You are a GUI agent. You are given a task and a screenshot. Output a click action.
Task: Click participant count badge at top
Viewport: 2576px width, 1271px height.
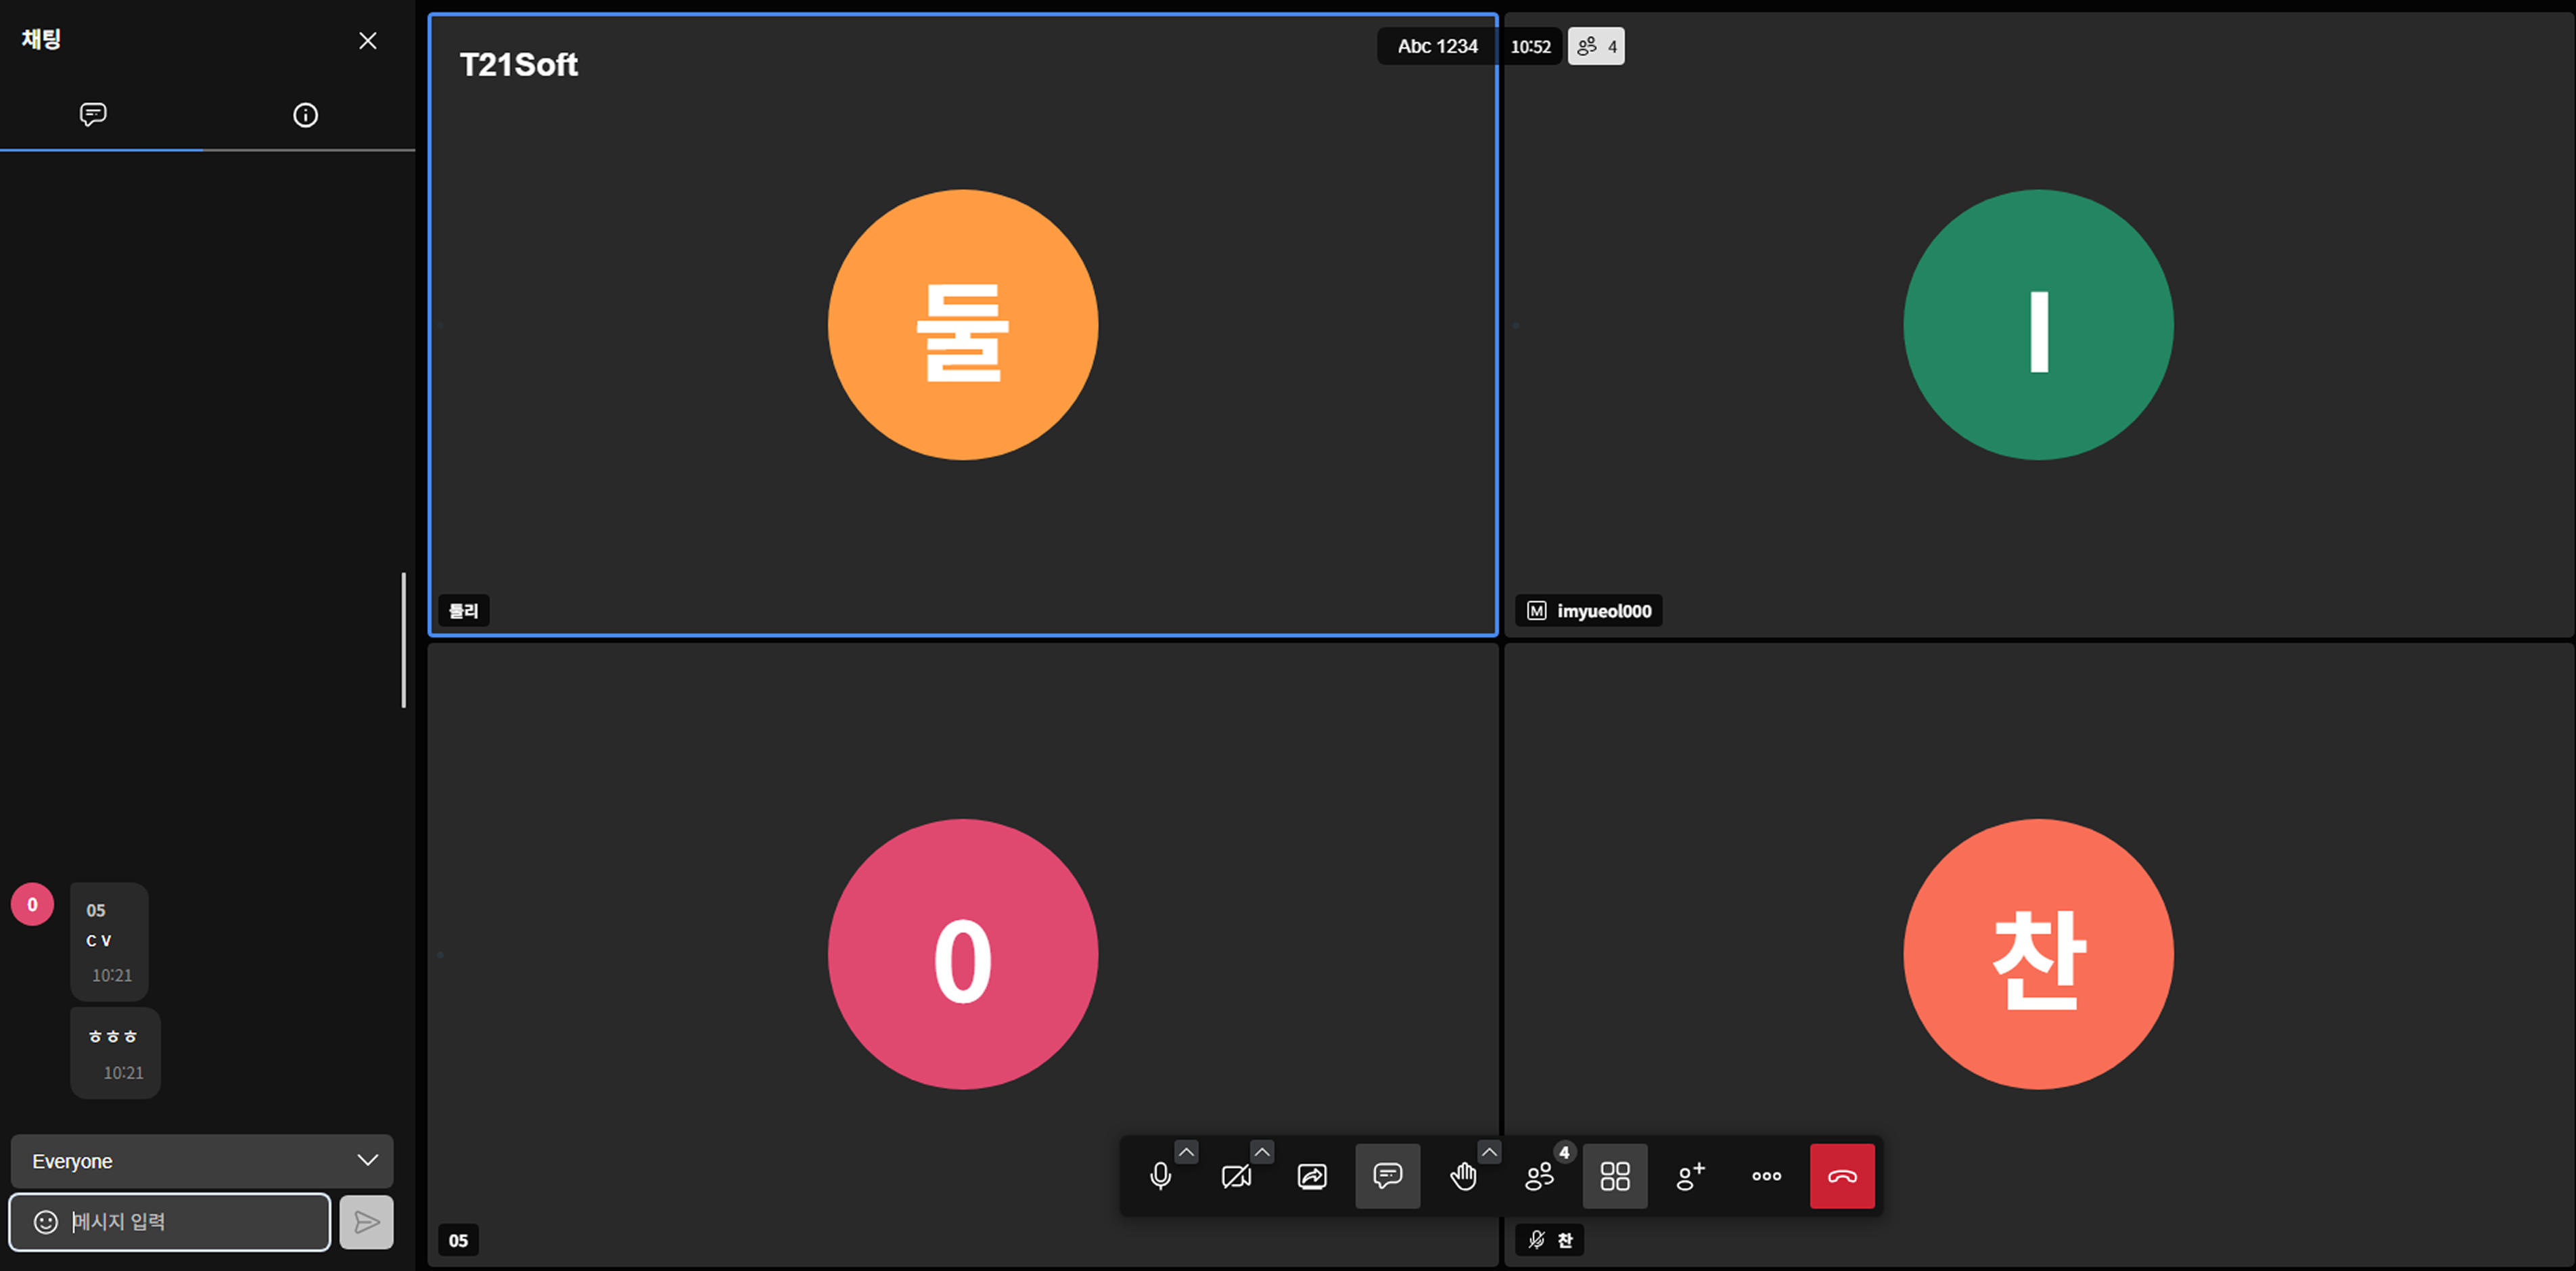[x=1596, y=46]
